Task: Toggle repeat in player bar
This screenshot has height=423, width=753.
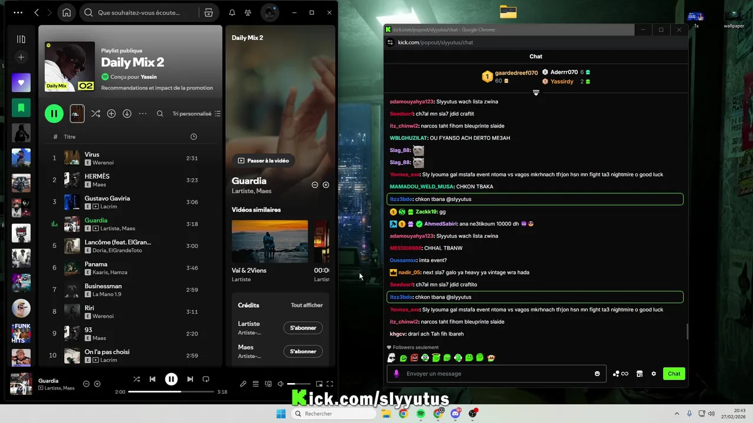Action: click(x=206, y=379)
